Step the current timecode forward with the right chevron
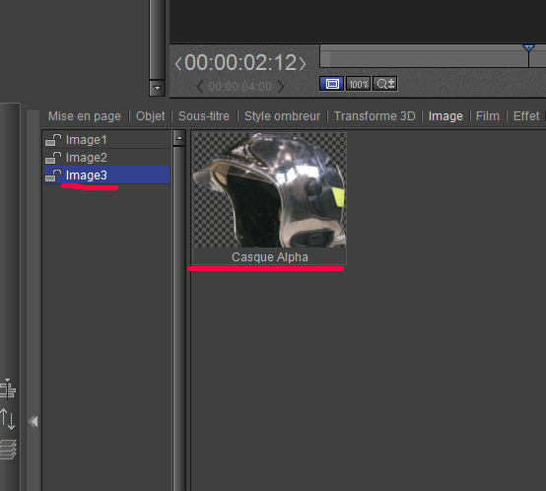546x491 pixels. [303, 64]
